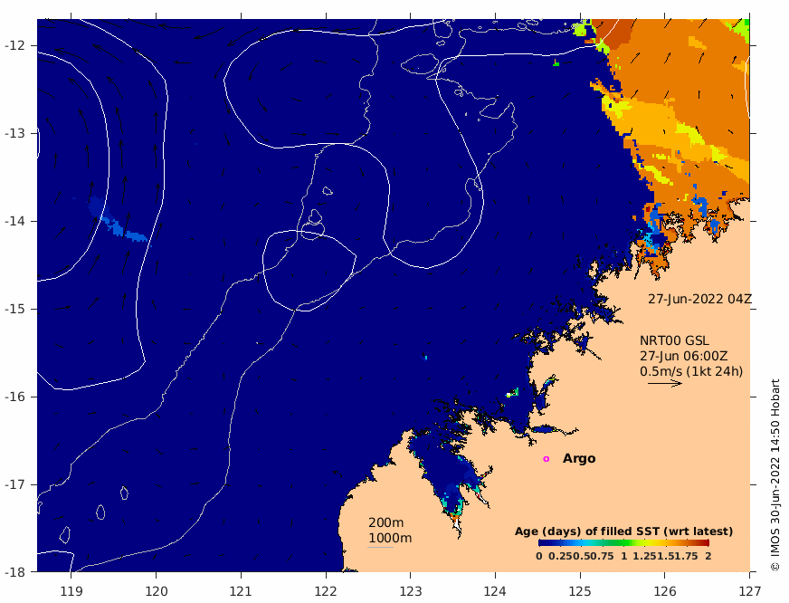Image resolution: width=789 pixels, height=603 pixels.
Task: Click the longitude label 121
Action: click(x=241, y=591)
